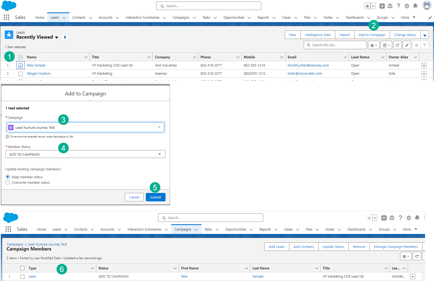Refresh the Recently Viewed leads list
This screenshot has height=281, width=434.
tap(397, 45)
